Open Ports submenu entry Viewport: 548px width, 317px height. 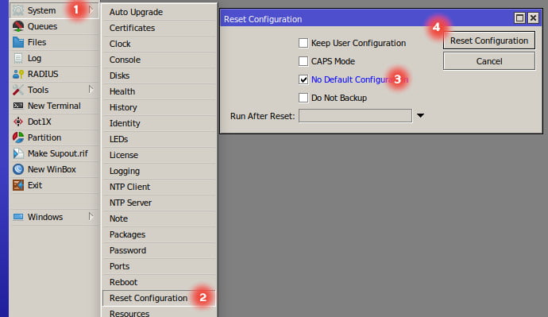coord(160,266)
